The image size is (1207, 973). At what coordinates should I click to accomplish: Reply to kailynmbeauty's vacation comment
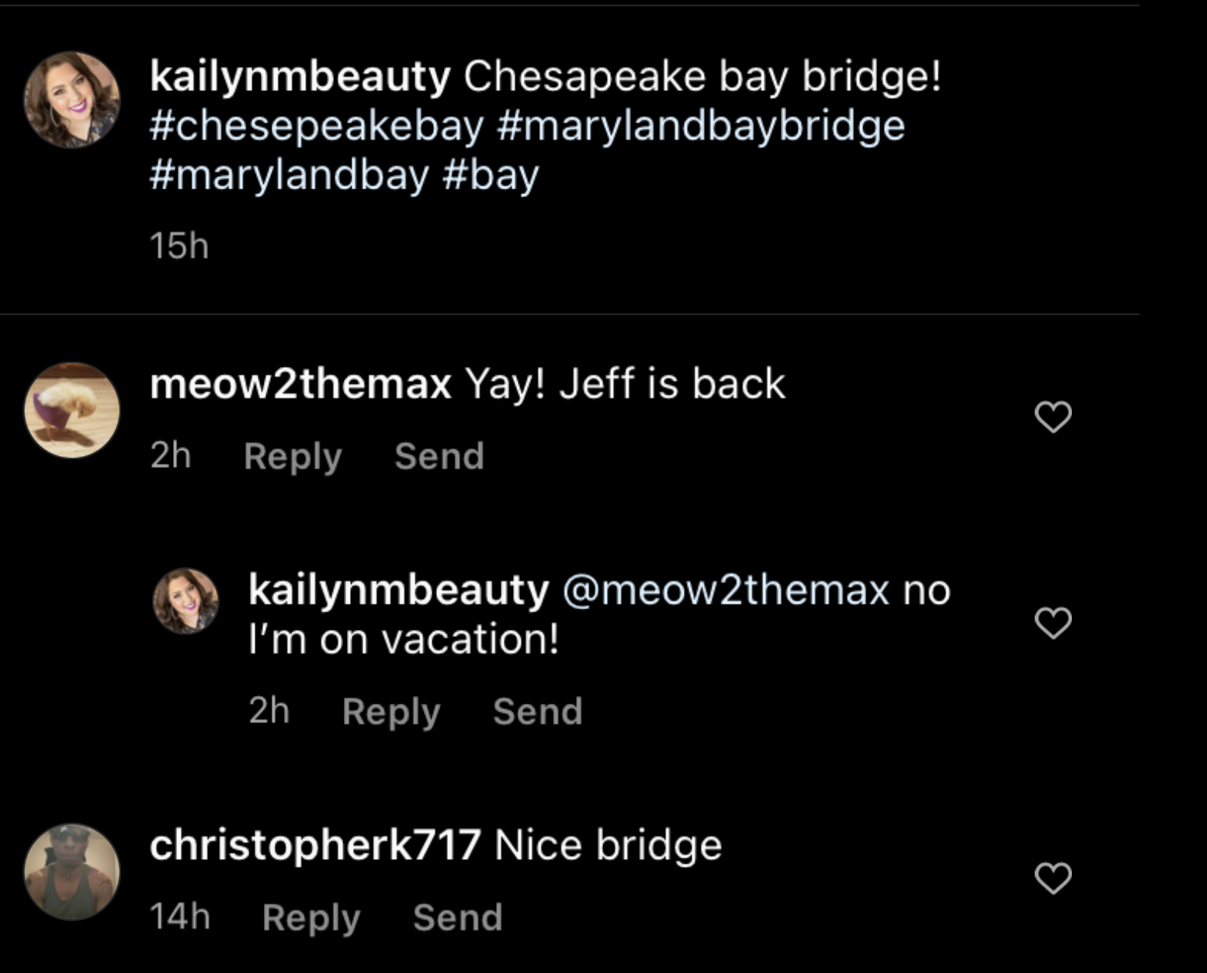391,712
